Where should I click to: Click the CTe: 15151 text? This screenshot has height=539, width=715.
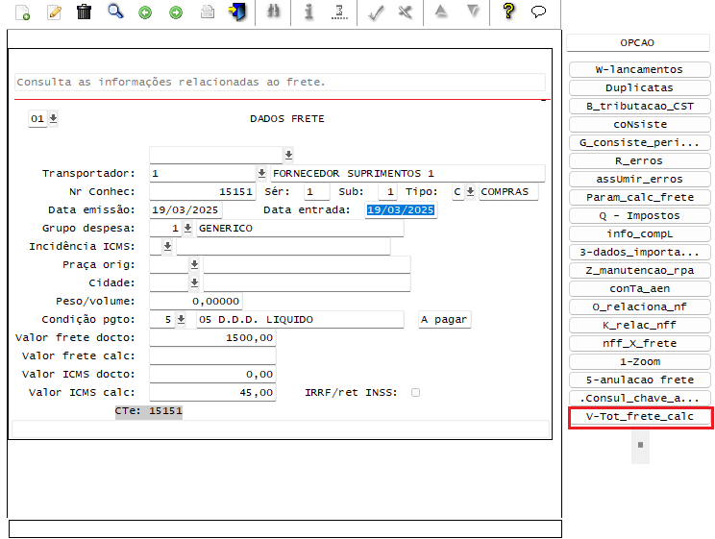(x=149, y=411)
